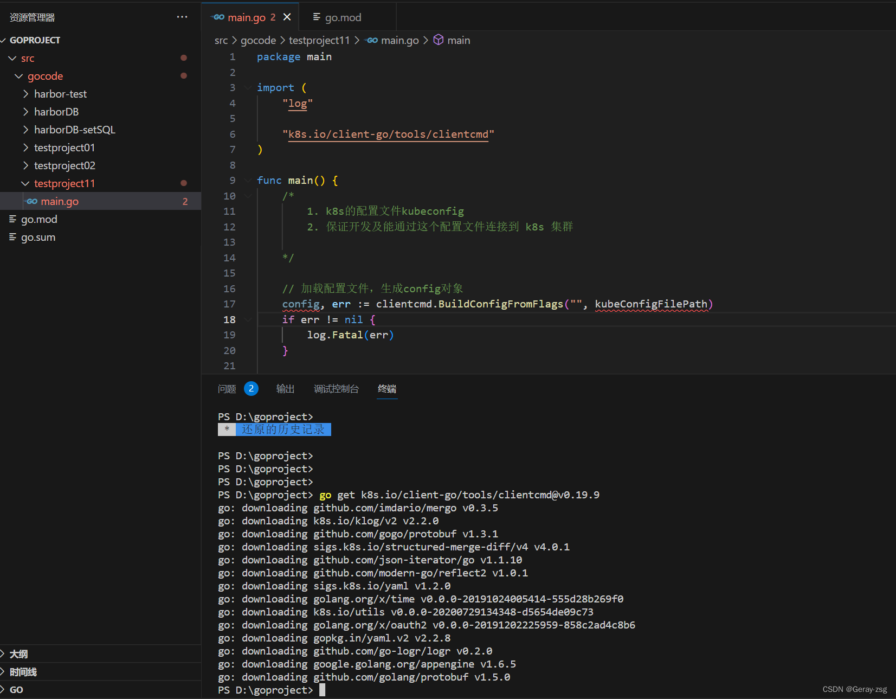Click the go get command line in terminal

click(x=460, y=495)
